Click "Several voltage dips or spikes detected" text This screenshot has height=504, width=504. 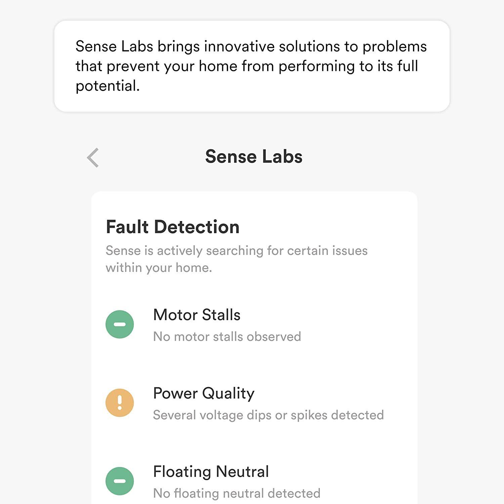(268, 415)
